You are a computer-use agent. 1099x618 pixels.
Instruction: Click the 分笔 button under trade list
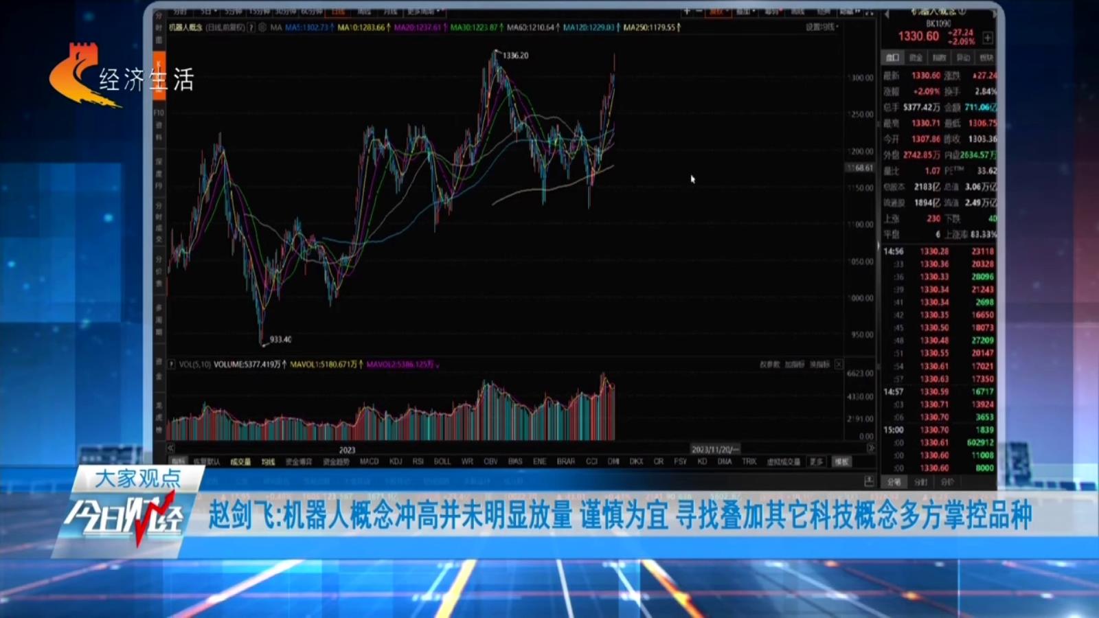[894, 482]
